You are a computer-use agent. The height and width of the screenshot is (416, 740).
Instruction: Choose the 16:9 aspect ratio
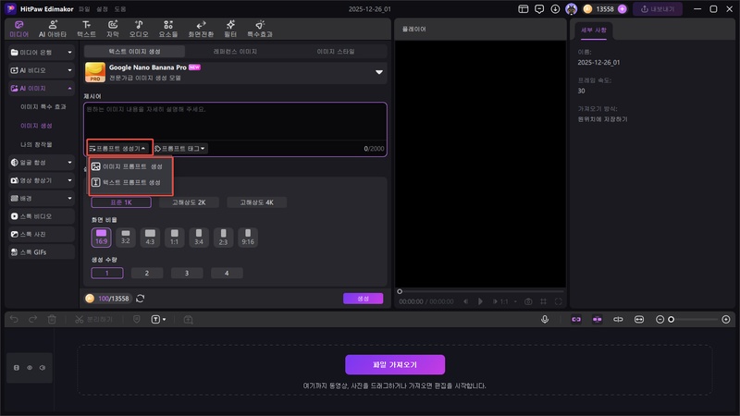point(101,238)
